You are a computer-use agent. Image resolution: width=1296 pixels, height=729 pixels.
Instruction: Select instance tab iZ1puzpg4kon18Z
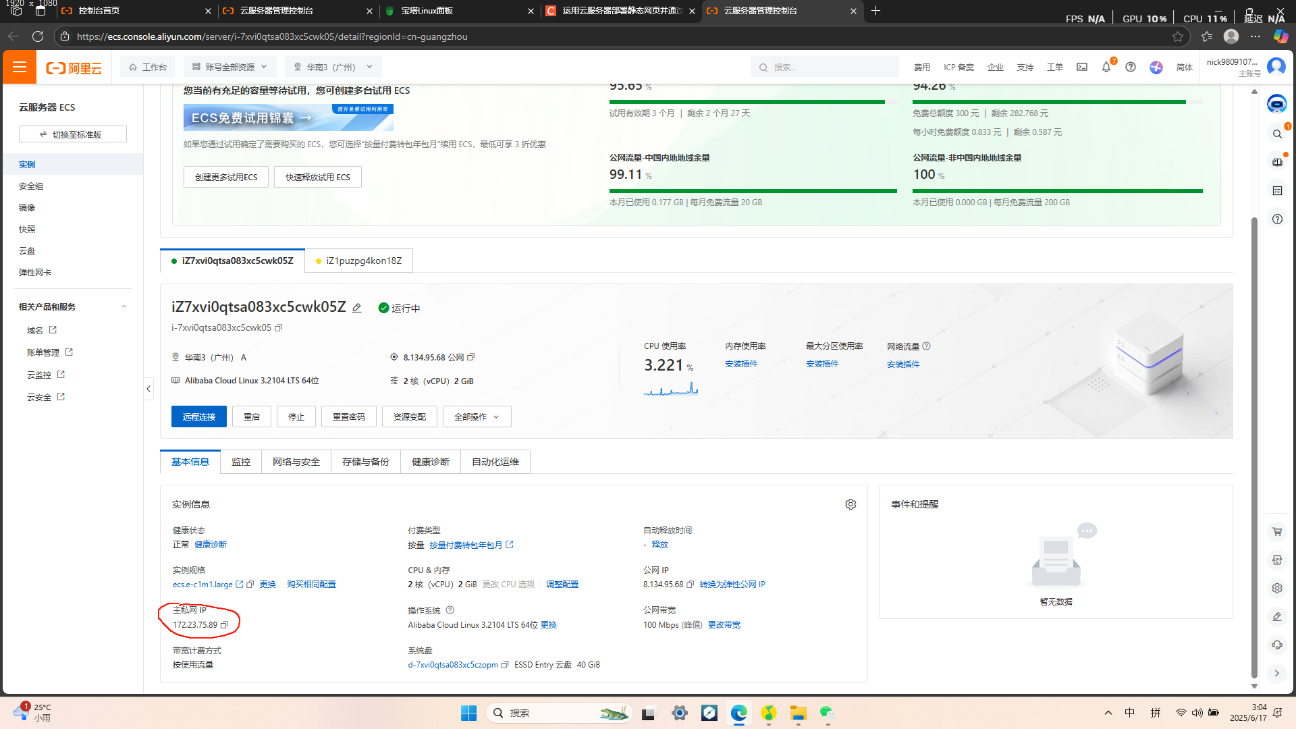(x=358, y=261)
